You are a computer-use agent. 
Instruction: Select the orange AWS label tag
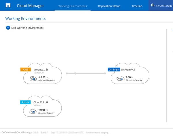pyautogui.click(x=25, y=69)
